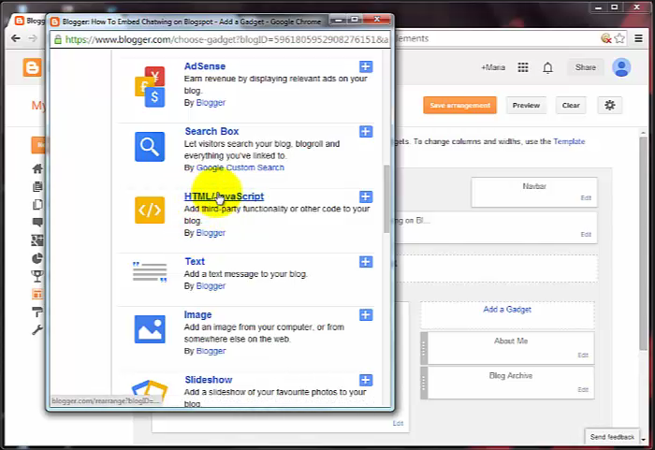Viewport: 655px width, 450px height.
Task: Click the Text gadget quote-lines icon
Action: [x=150, y=272]
